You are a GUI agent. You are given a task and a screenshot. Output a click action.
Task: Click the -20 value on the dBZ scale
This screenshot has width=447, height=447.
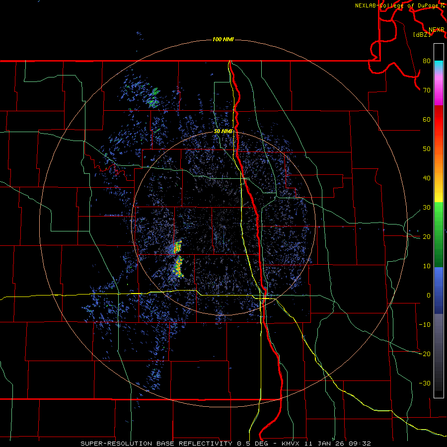(x=425, y=354)
